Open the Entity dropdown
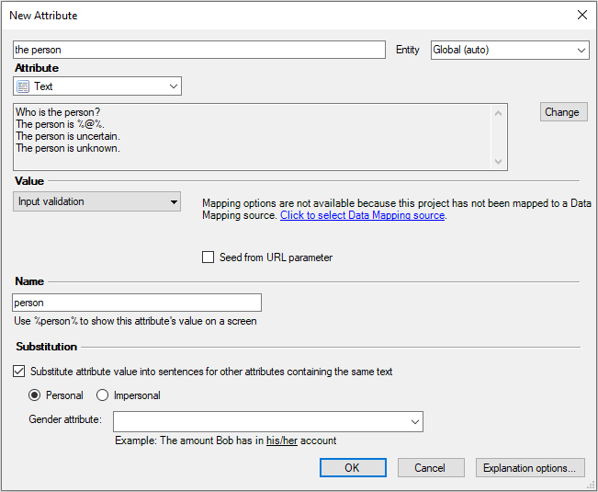The image size is (598, 492). (x=510, y=50)
